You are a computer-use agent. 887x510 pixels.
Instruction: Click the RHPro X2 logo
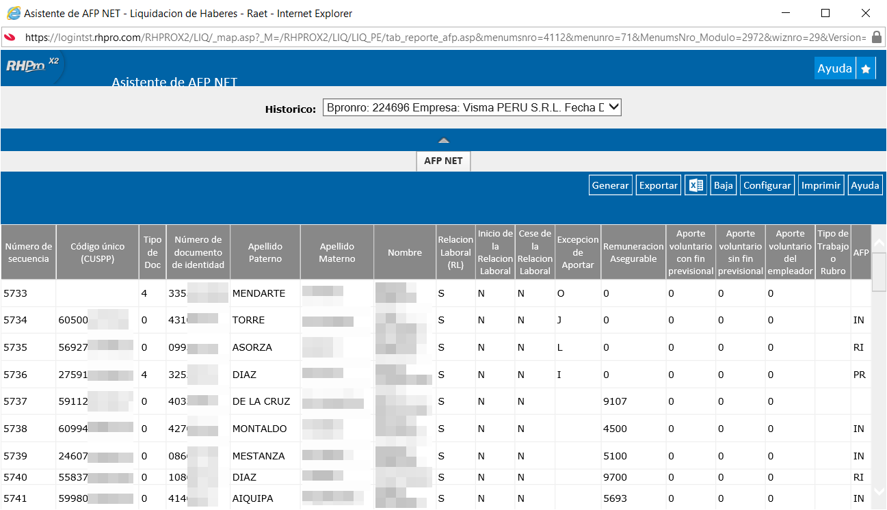(32, 66)
